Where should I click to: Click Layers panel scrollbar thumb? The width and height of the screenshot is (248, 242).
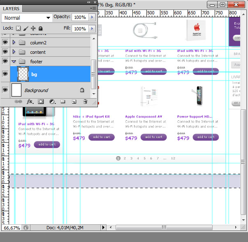[x=93, y=74]
